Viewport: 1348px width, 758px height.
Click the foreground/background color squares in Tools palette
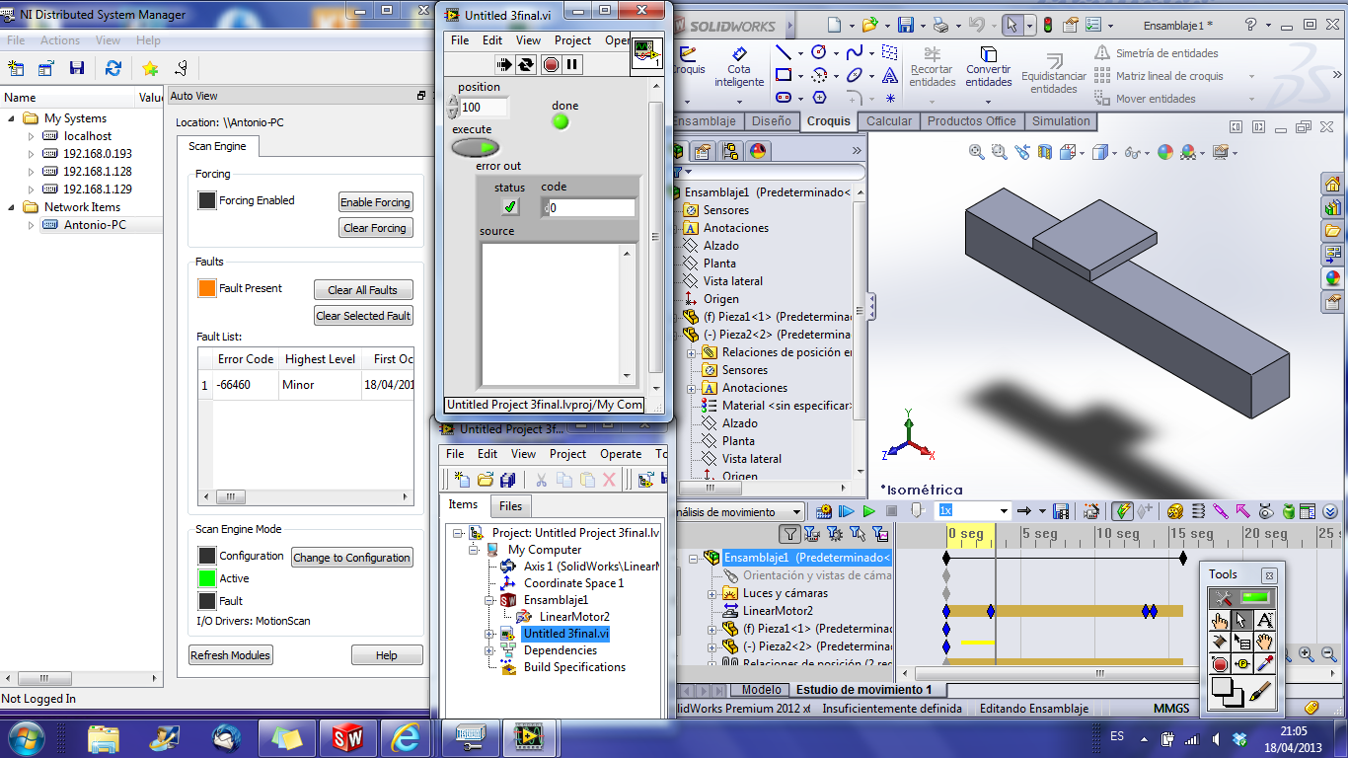pyautogui.click(x=1227, y=692)
